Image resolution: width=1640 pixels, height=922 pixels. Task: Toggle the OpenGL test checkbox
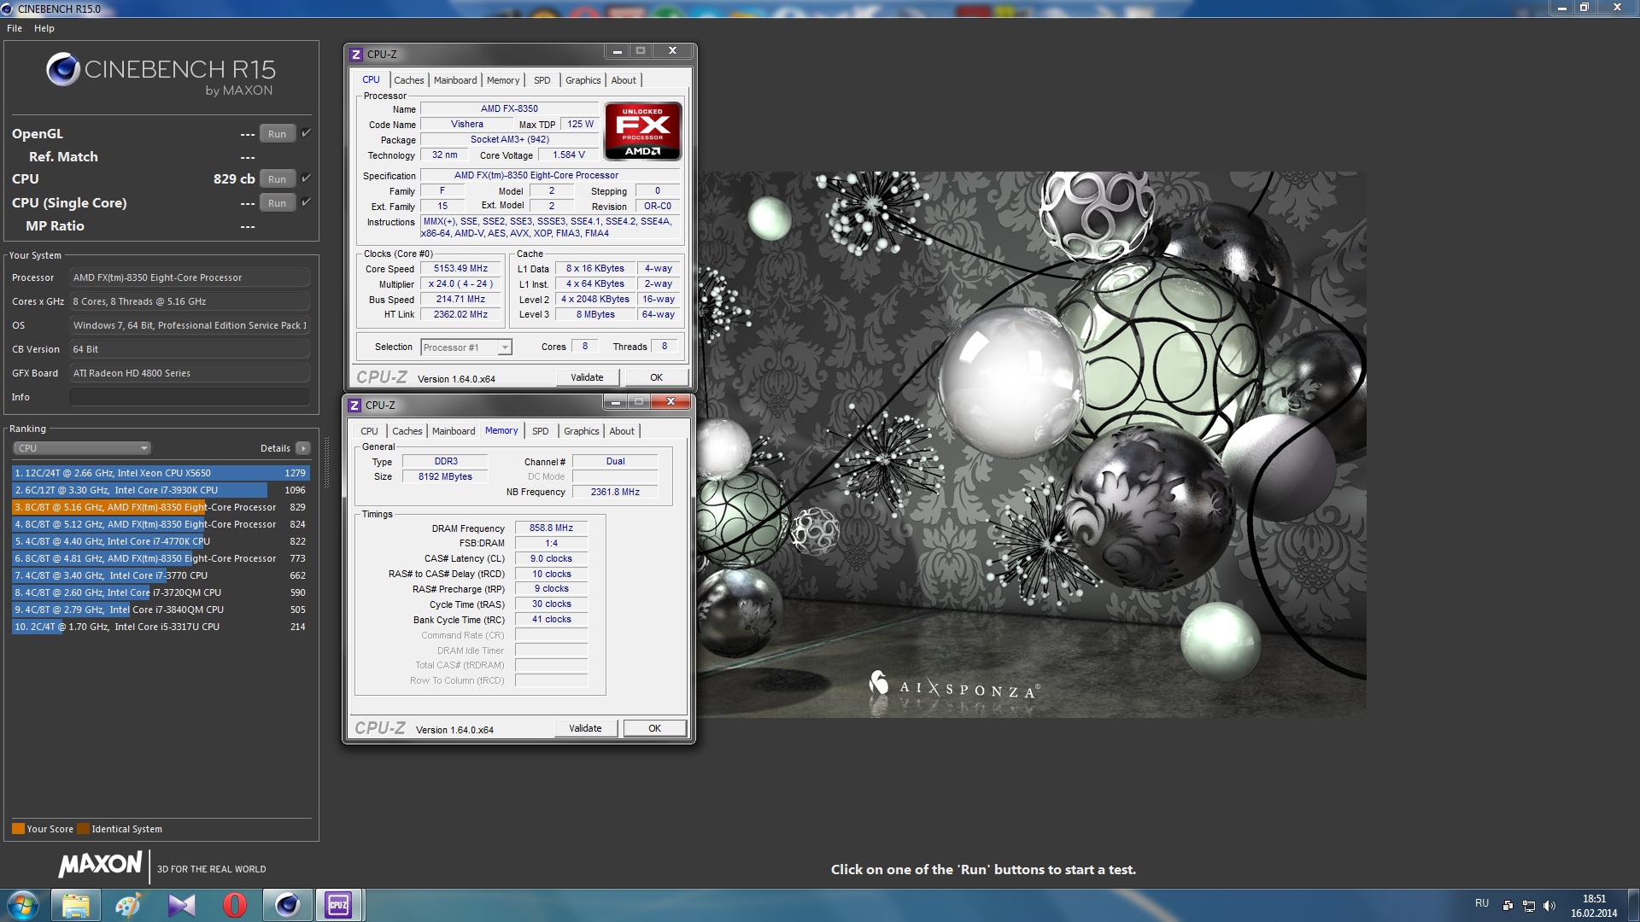coord(306,133)
